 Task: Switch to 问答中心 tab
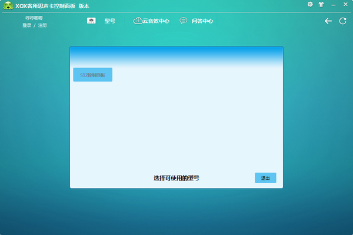click(202, 21)
